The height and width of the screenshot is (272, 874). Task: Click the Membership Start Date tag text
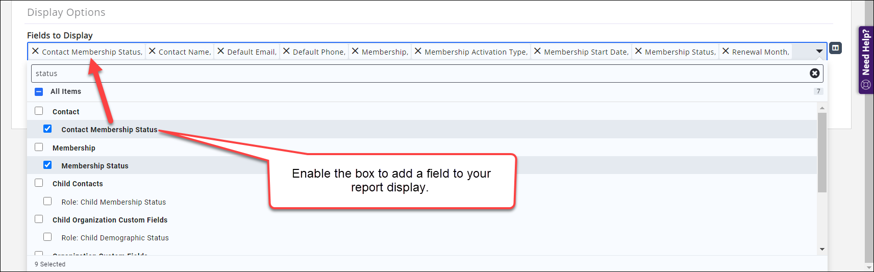pyautogui.click(x=586, y=52)
